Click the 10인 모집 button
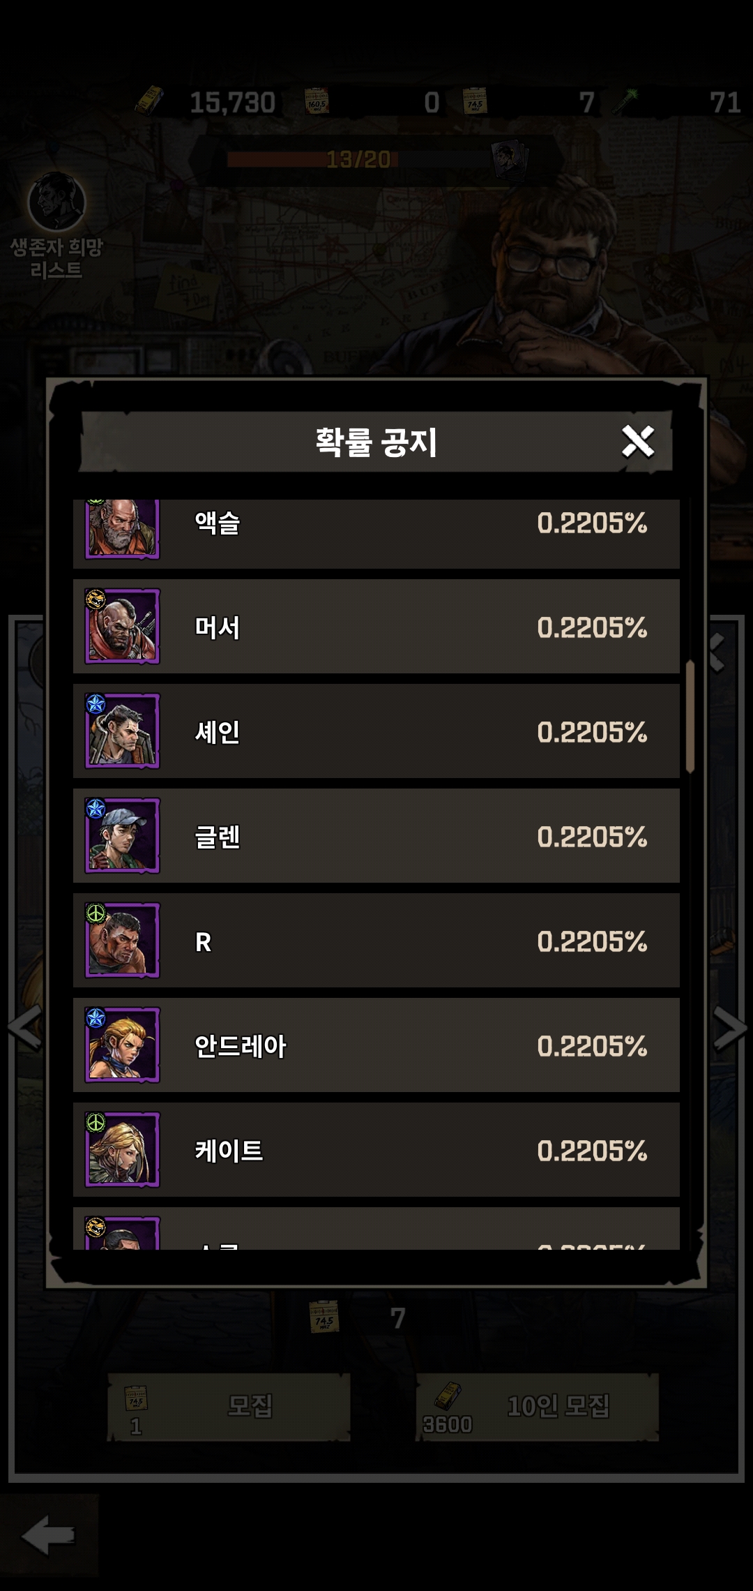Screen dimensions: 753x1591 [x=538, y=1407]
